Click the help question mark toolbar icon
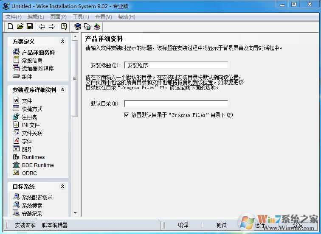Screen dimensions: 321x234 [x=64, y=26]
